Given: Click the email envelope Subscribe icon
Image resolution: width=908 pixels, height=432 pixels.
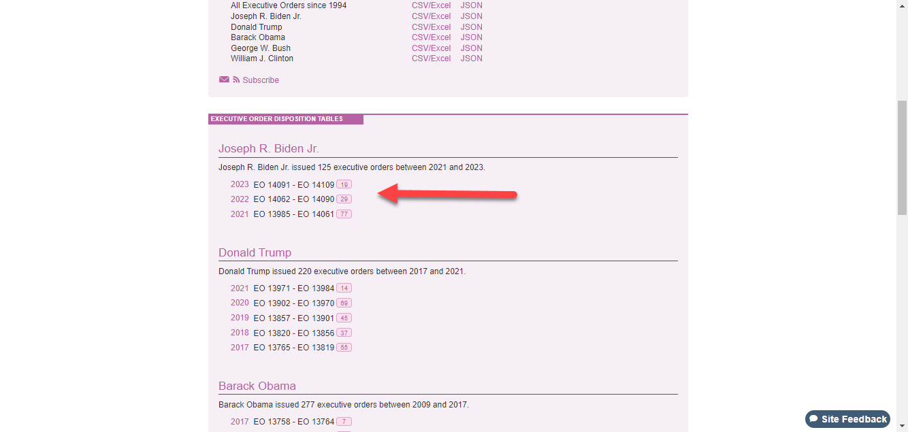Looking at the screenshot, I should click(224, 80).
